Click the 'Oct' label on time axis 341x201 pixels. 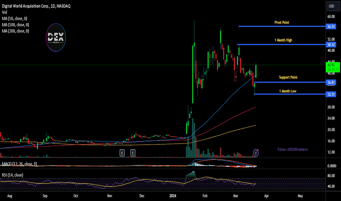pos(76,196)
